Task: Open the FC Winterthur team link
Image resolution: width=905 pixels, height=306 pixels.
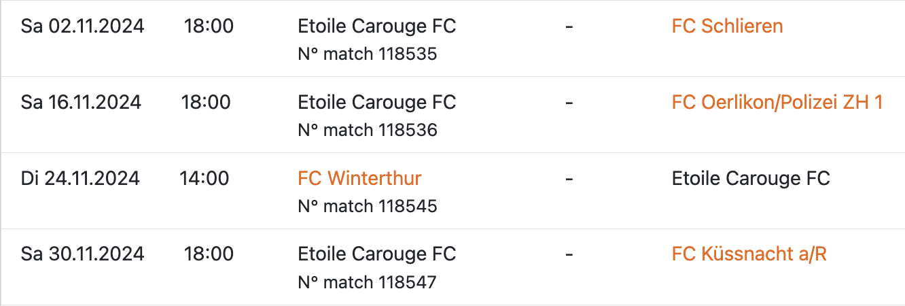Action: pyautogui.click(x=359, y=179)
